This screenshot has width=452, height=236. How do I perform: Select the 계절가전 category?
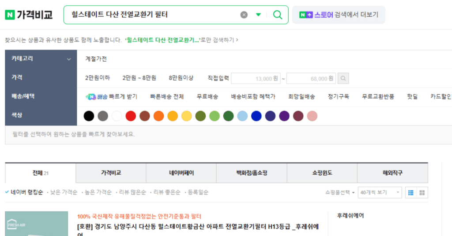pos(96,59)
